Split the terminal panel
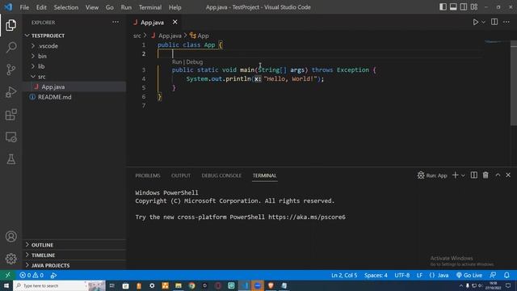 tap(474, 175)
